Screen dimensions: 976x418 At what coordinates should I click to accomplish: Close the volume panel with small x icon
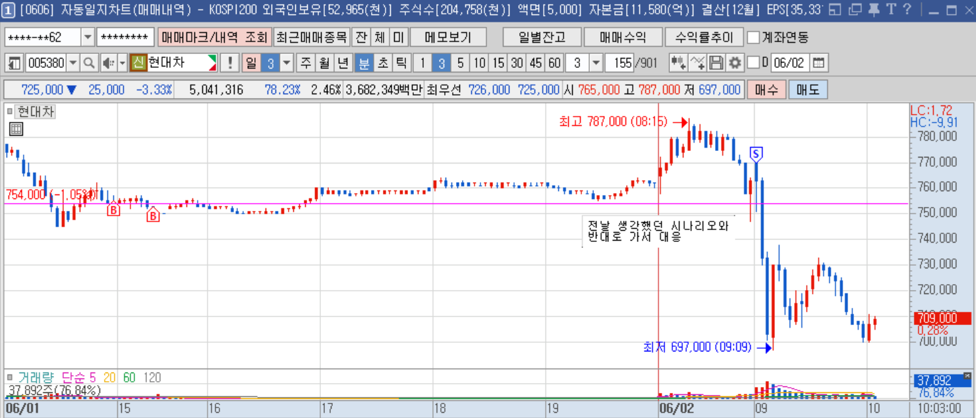pos(967,376)
